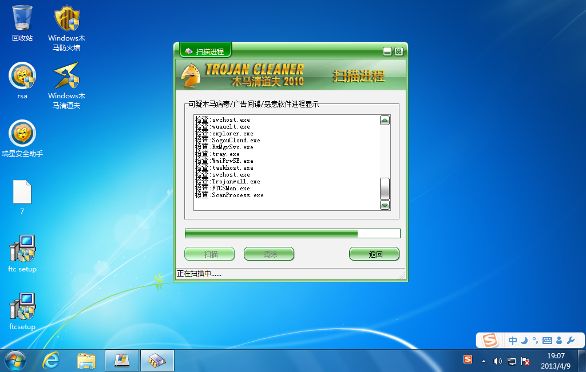Screen dimensions: 586x372
Task: Click the 清除 (Clear) button
Action: pos(269,254)
